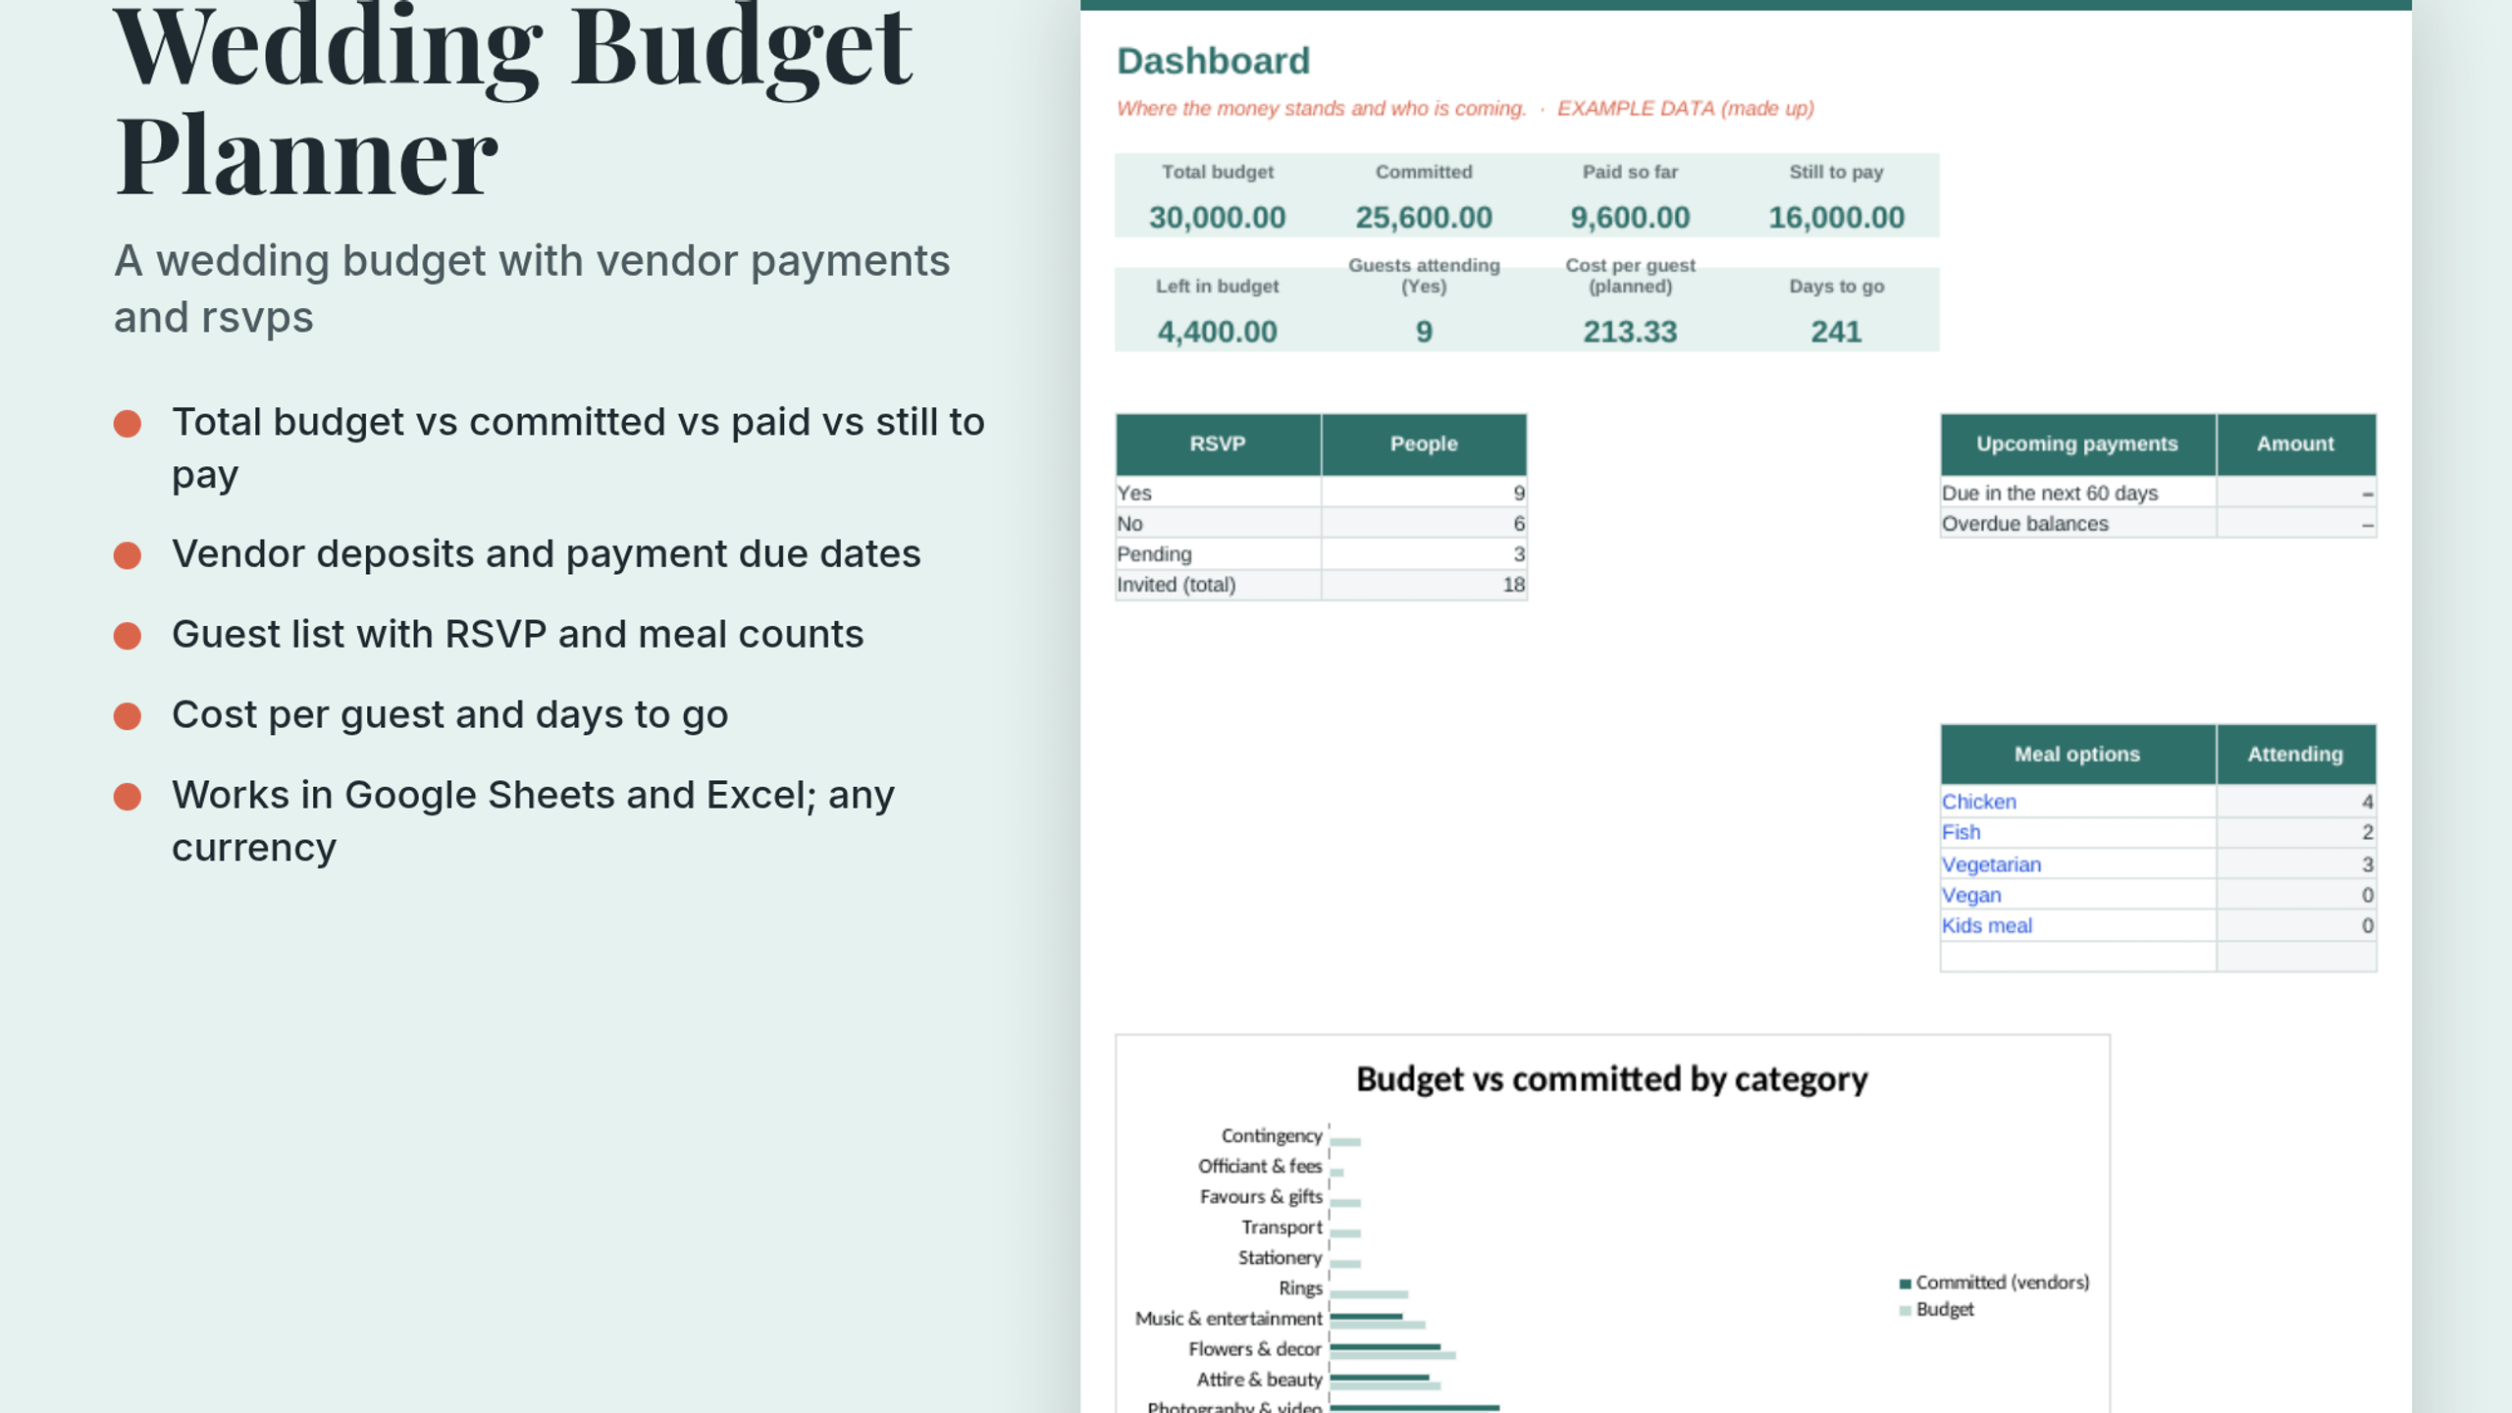Select the Yes row in RSVP table
Viewport: 2512px width, 1413px height.
[x=1321, y=493]
